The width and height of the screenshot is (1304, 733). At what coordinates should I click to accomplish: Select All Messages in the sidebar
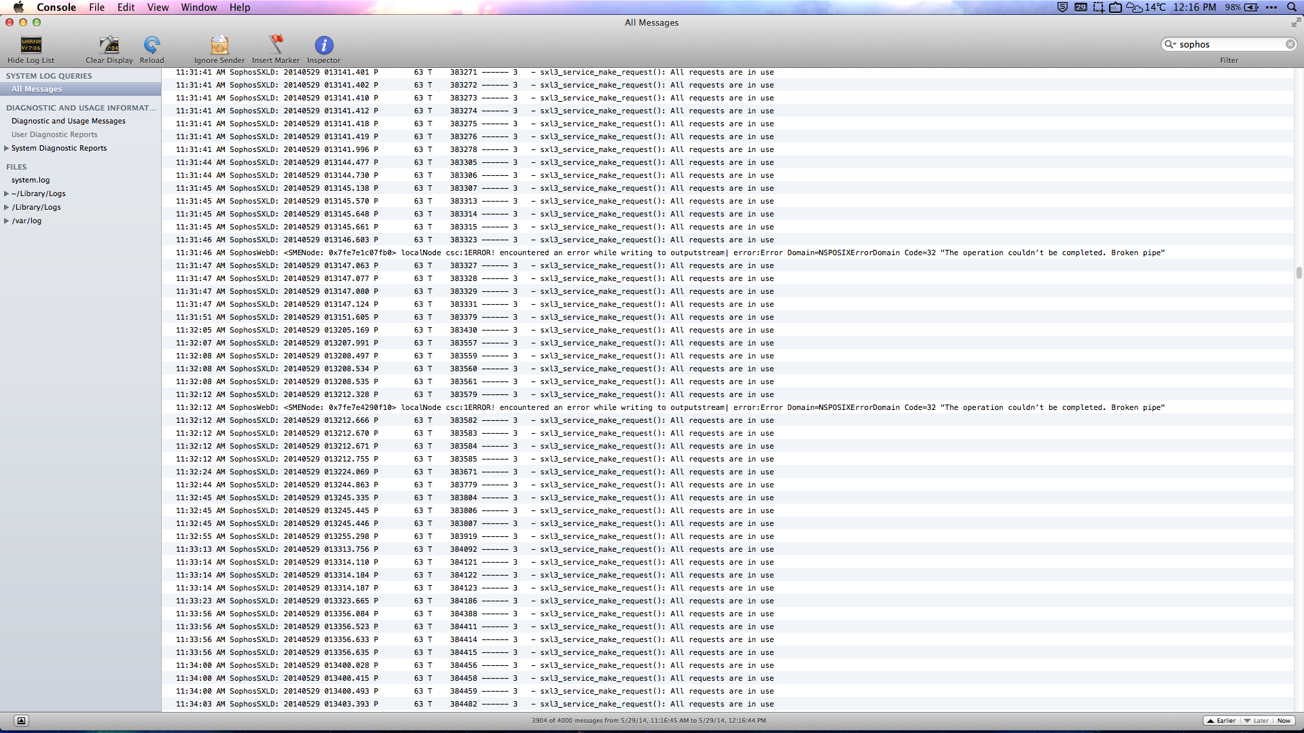click(x=80, y=89)
